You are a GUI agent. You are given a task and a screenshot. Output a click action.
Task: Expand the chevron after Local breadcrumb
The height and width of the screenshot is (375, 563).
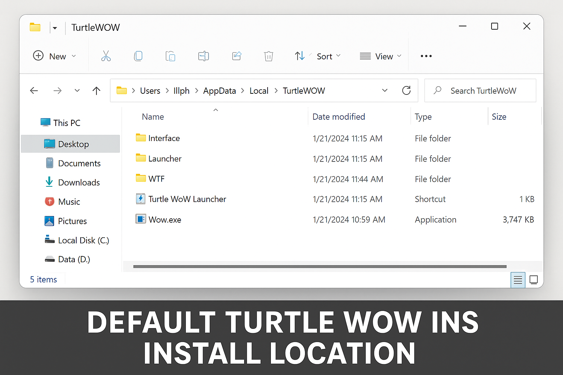[x=276, y=91]
